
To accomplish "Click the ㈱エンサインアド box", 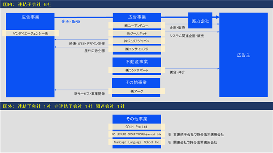I will [137, 49].
